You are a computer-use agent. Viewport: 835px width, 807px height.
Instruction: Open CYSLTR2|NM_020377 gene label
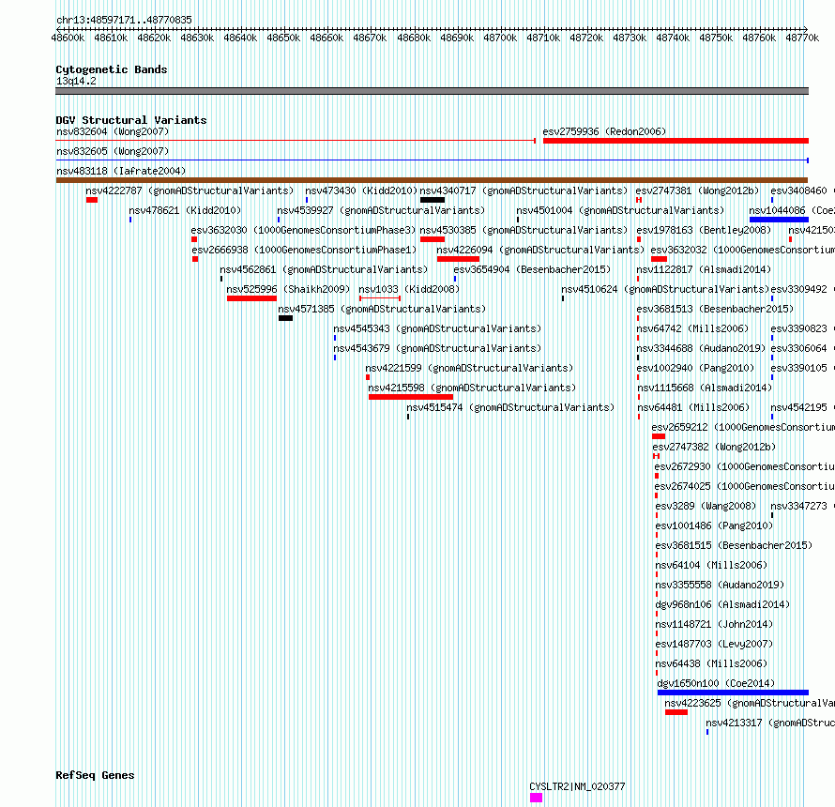(x=577, y=786)
